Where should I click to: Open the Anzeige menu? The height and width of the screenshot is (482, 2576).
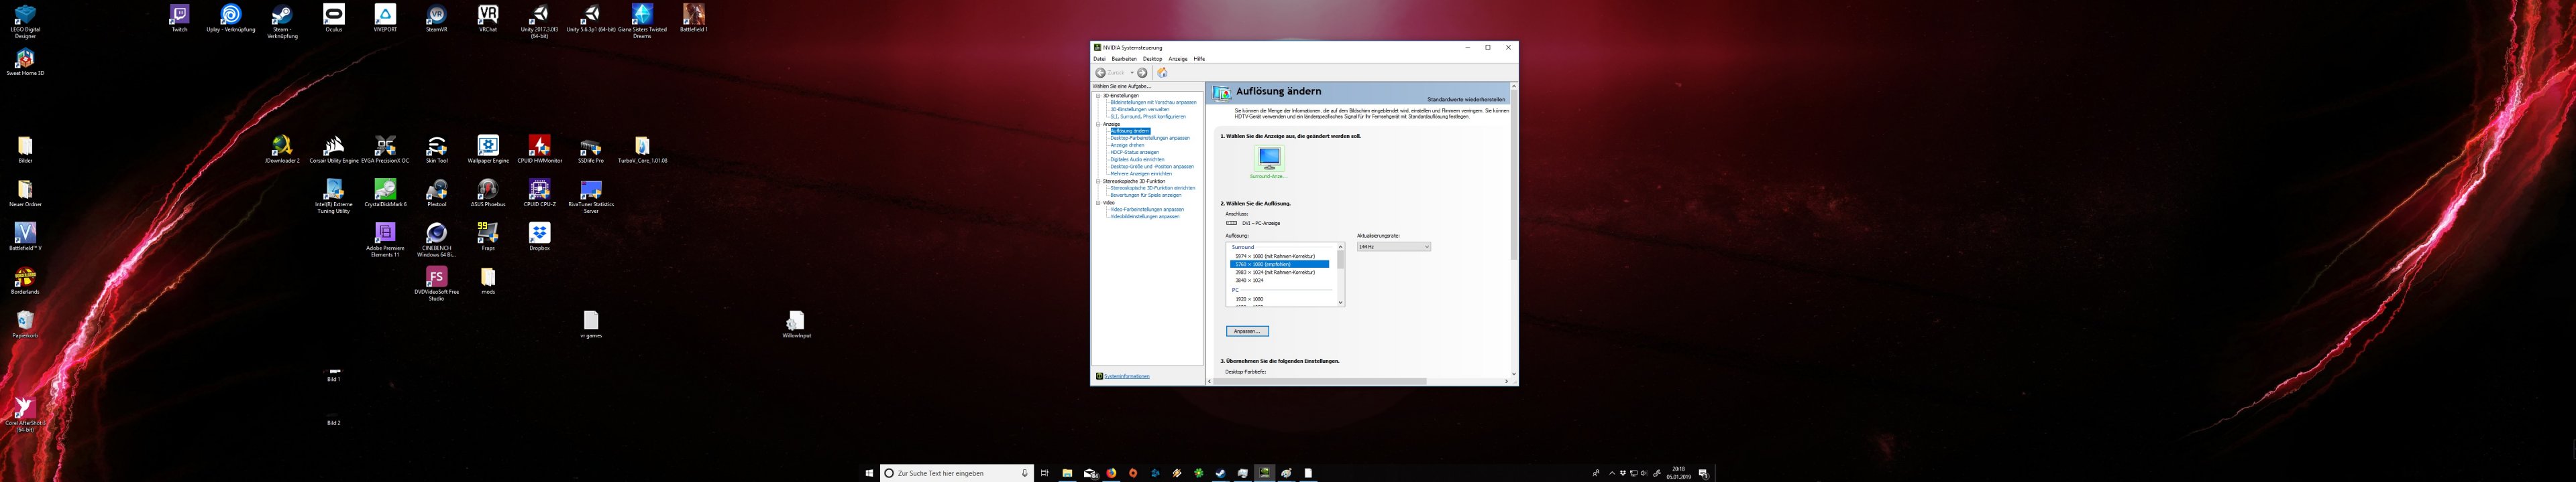tap(1178, 59)
